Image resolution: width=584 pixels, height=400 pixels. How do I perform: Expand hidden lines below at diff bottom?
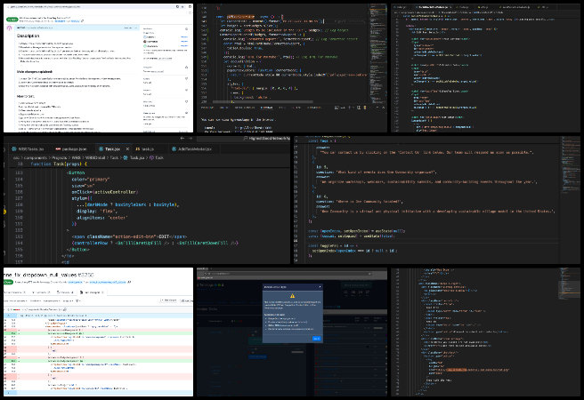tap(9, 393)
